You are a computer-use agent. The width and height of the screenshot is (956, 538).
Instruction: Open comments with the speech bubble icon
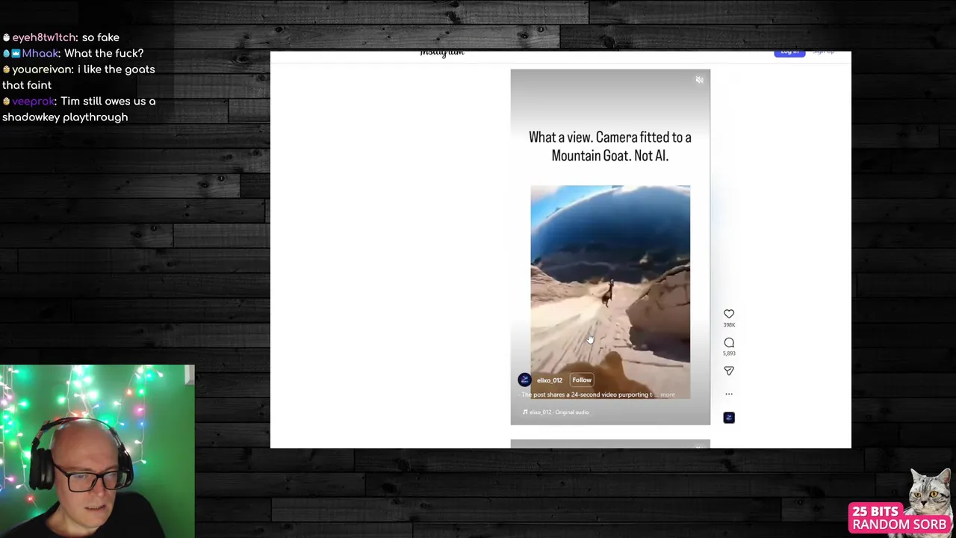point(729,342)
